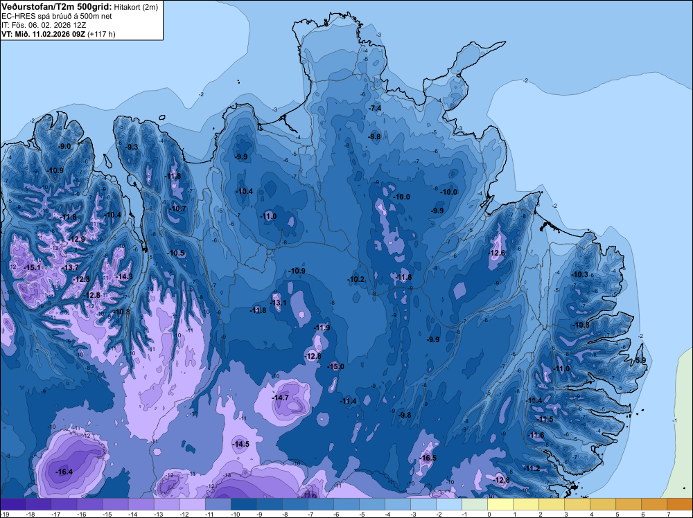Click the -15.0 temperature label
This screenshot has height=518, width=693.
[335, 366]
